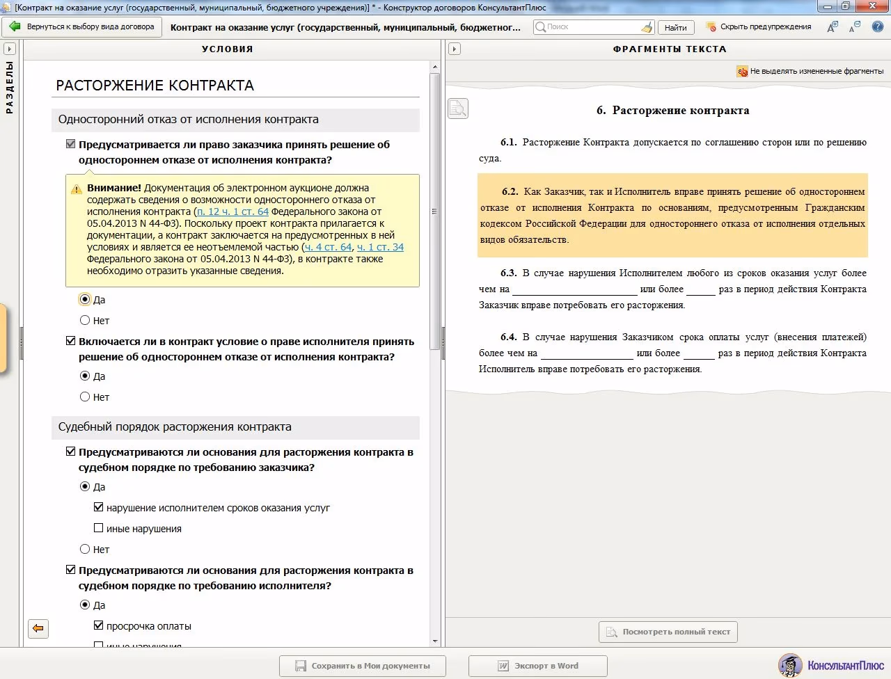Click the document preview icon beside section 6
The image size is (891, 679).
tap(457, 109)
